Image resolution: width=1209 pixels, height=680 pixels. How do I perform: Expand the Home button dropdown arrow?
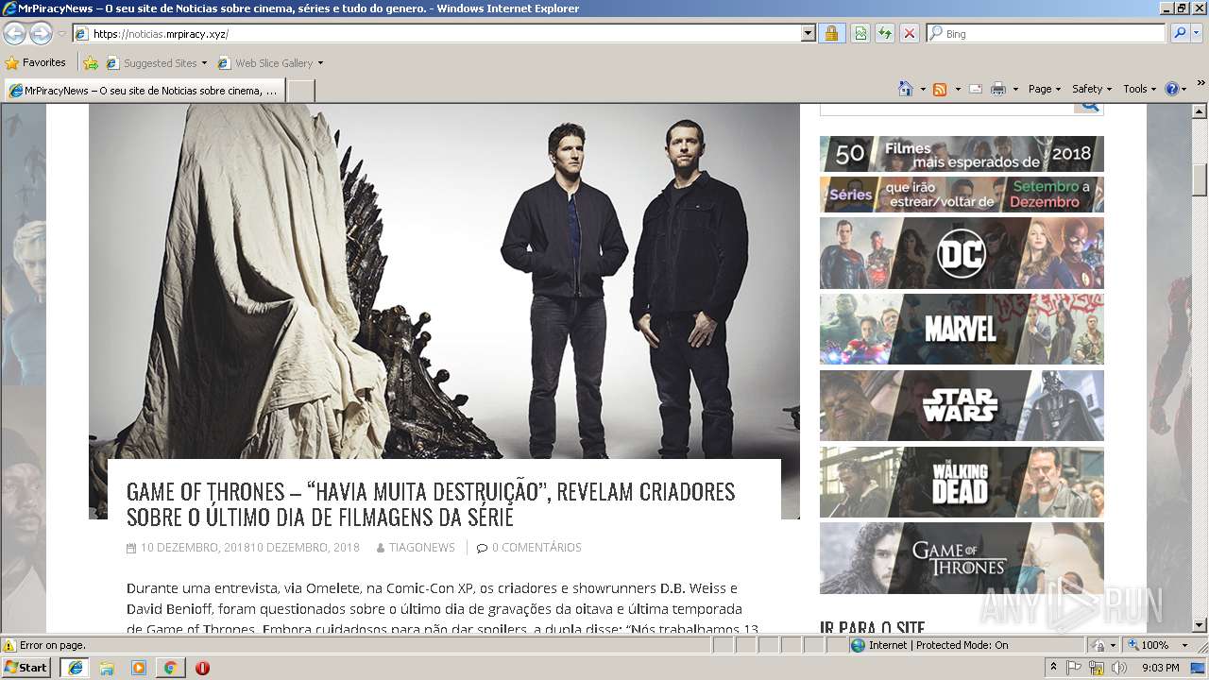pyautogui.click(x=923, y=89)
